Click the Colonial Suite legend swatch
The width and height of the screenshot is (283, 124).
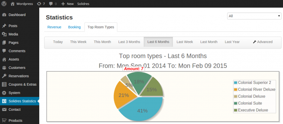pos(235,103)
